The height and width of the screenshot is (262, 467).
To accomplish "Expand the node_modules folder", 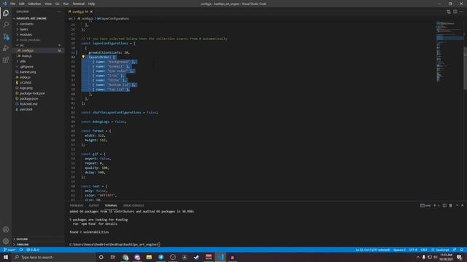I will pyautogui.click(x=38, y=40).
